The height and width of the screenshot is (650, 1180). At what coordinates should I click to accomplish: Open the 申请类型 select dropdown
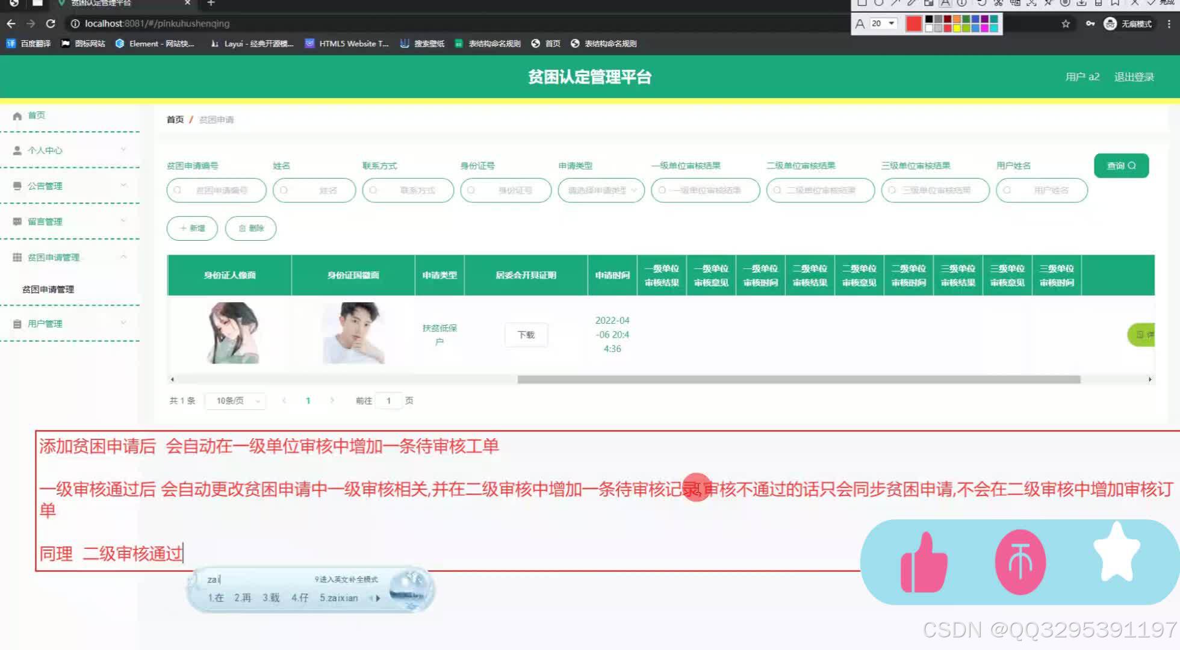tap(601, 190)
